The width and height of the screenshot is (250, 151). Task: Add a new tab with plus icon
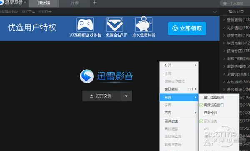click(x=95, y=3)
